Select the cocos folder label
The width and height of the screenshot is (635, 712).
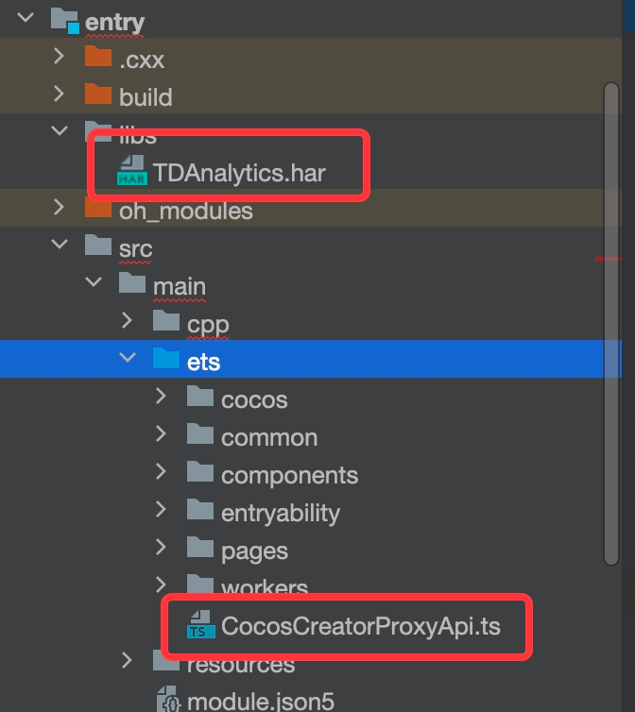click(254, 399)
